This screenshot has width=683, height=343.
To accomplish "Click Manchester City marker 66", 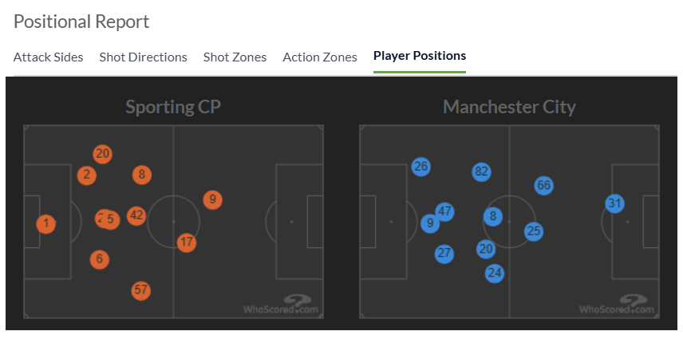I will (x=543, y=186).
